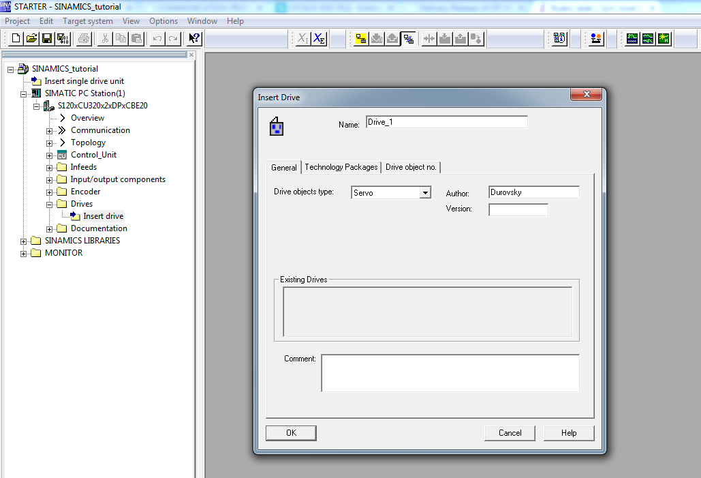Click the Open project folder icon
The height and width of the screenshot is (478, 701).
31,38
